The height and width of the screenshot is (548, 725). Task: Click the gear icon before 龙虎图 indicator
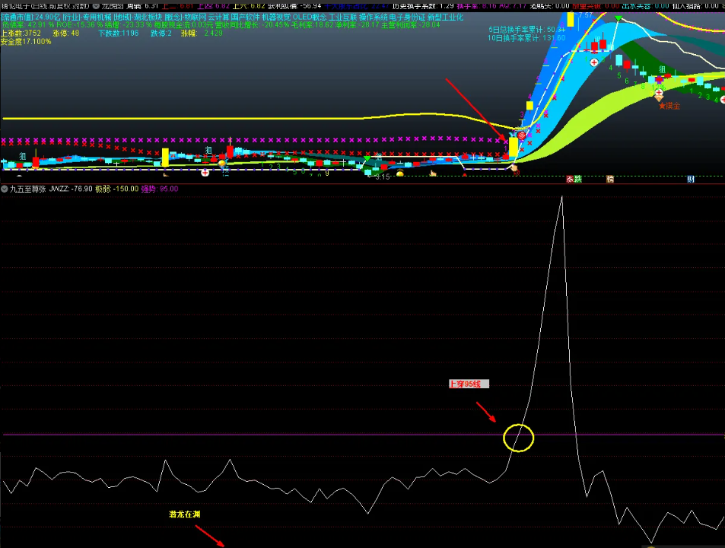click(96, 5)
